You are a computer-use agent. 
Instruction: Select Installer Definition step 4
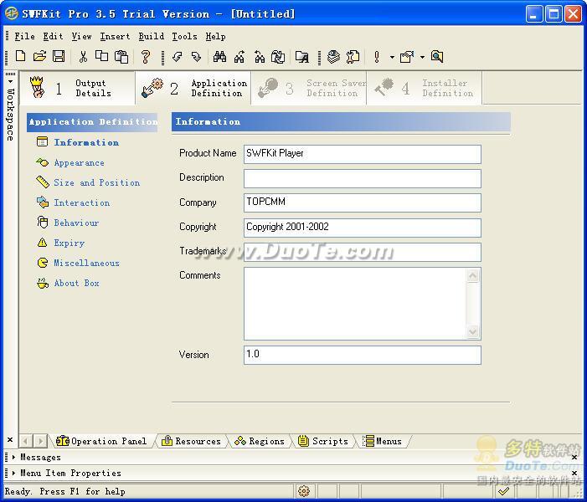pos(425,89)
